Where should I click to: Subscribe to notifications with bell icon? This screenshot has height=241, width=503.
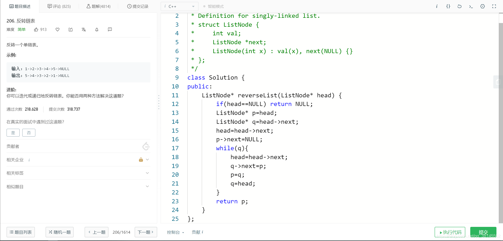[97, 30]
